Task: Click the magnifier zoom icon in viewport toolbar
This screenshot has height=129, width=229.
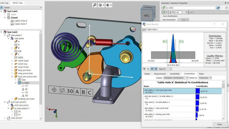Action: [95, 5]
